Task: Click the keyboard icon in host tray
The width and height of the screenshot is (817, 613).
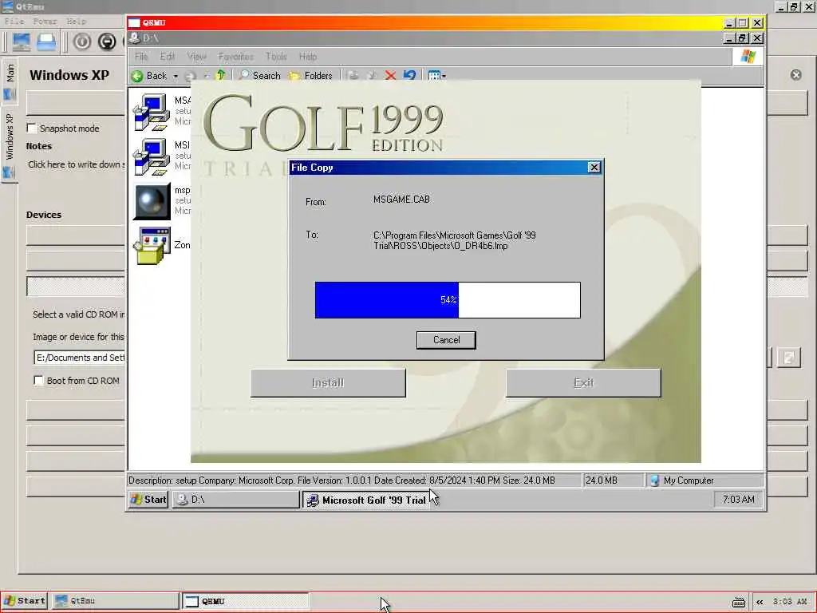Action: (738, 602)
